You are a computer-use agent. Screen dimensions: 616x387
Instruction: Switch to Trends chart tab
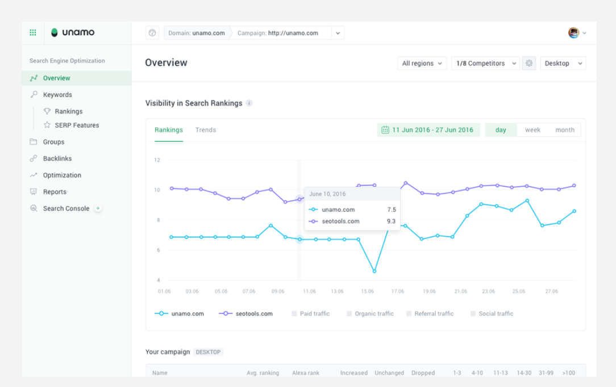point(206,130)
